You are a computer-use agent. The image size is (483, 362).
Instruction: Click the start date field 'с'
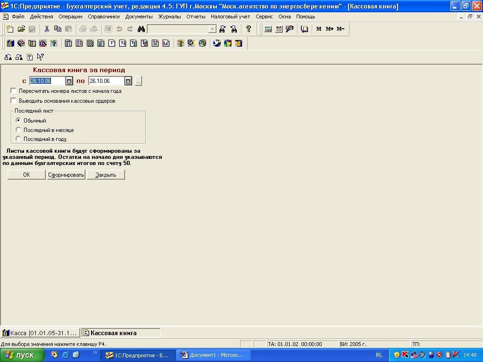tap(48, 81)
